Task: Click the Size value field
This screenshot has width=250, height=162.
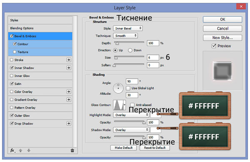Action: (x=153, y=58)
